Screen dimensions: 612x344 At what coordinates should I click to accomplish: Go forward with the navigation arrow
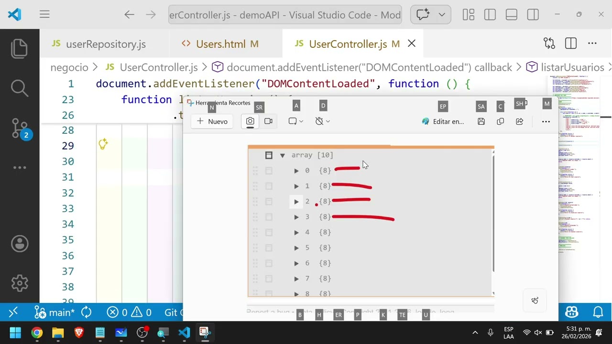click(x=151, y=14)
